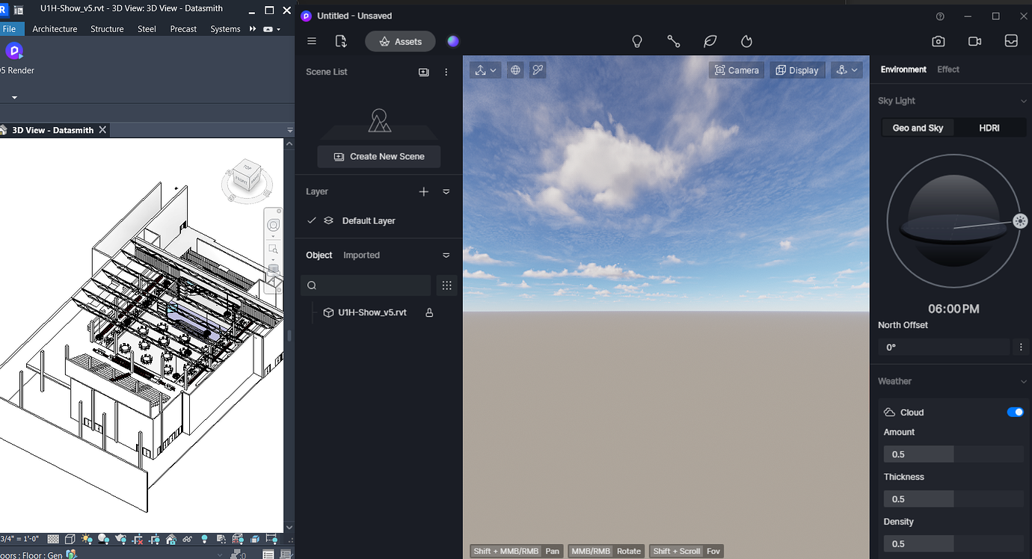
Task: Select the lighting (bulb) tool
Action: point(637,41)
